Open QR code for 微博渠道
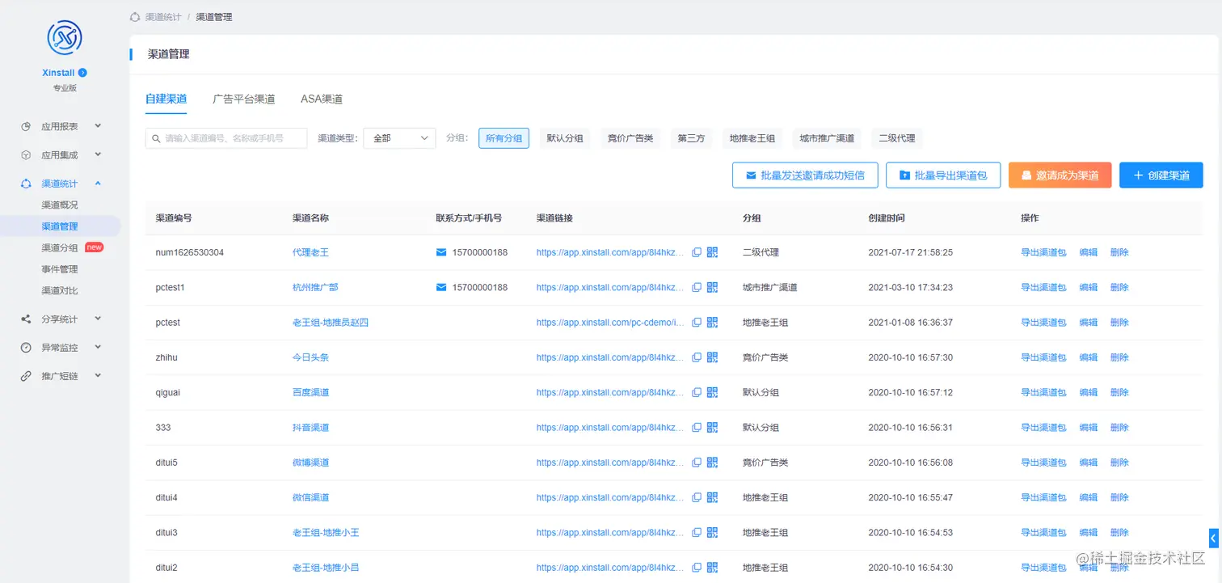 pos(712,463)
